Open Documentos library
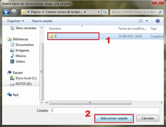Image resolution: width=166 pixels, height=127 pixels. tap(25, 45)
